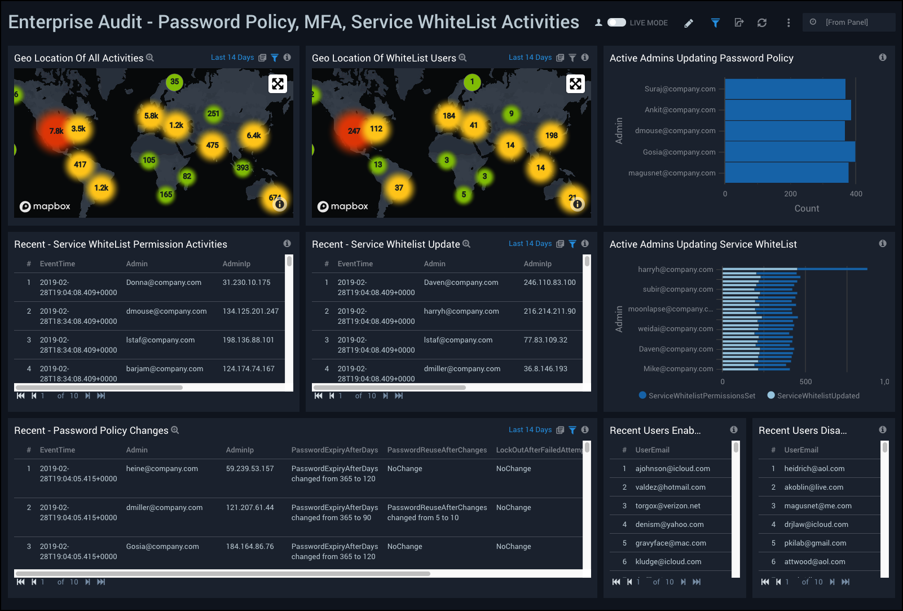Toggle ServiceWhitelistPermissionsSet legend series
This screenshot has width=903, height=611.
(x=697, y=395)
